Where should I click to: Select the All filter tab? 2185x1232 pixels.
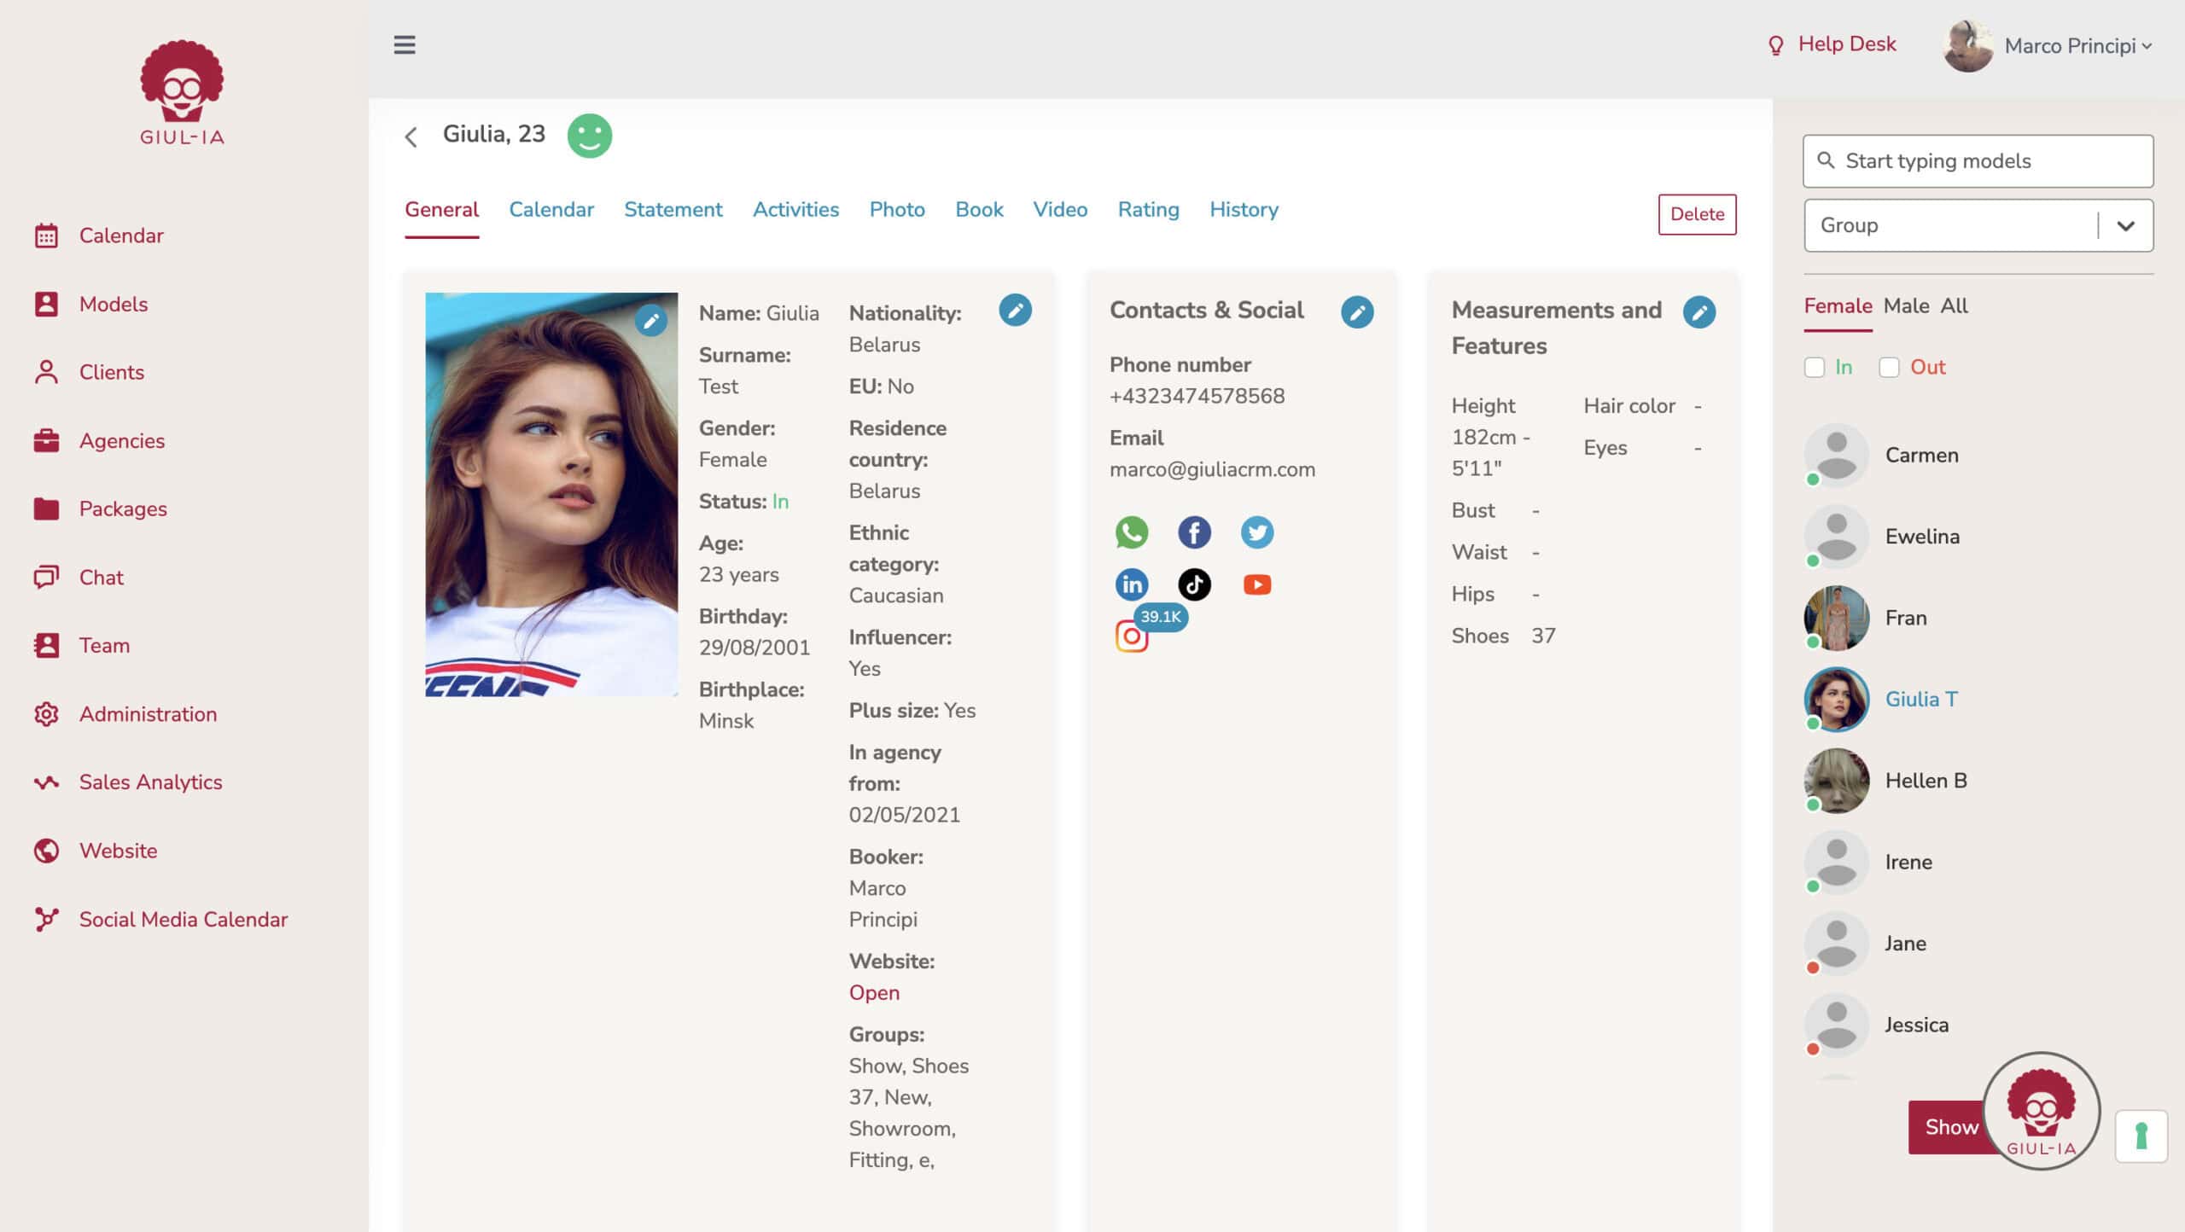click(x=1954, y=306)
